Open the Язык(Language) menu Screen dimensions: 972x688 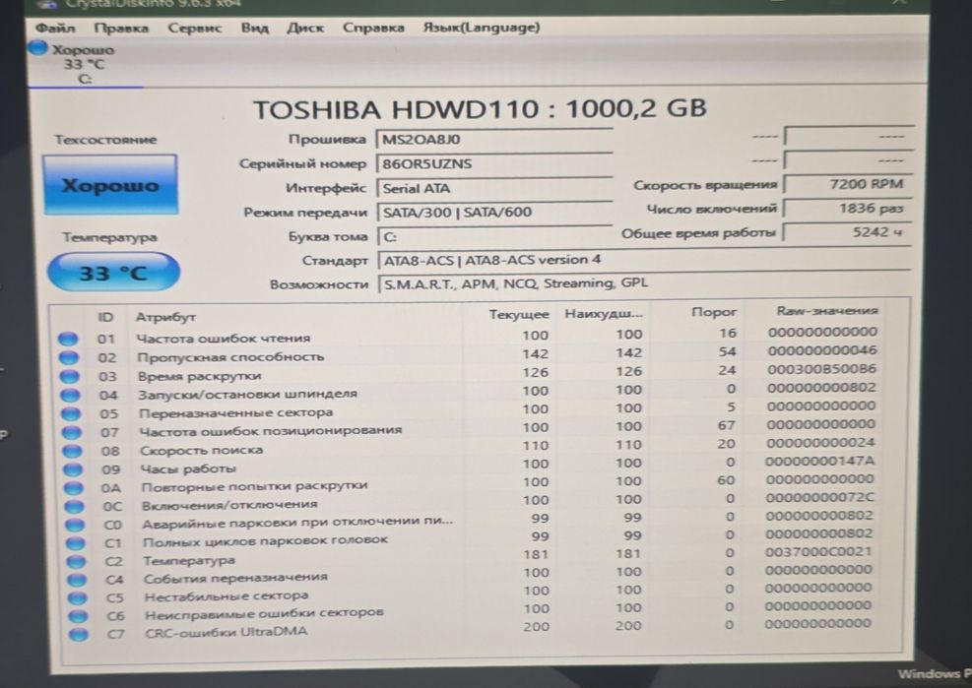click(481, 28)
